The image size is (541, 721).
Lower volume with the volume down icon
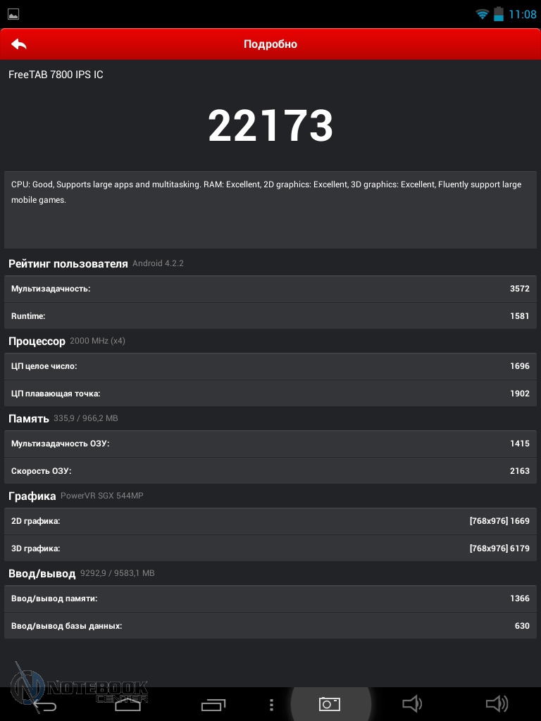coord(412,703)
